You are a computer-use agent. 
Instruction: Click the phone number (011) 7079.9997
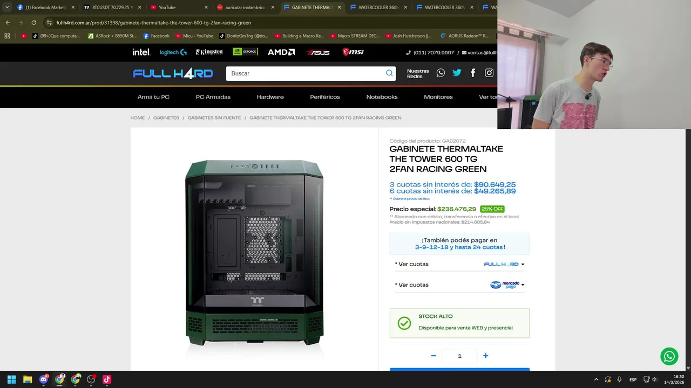[x=434, y=52]
